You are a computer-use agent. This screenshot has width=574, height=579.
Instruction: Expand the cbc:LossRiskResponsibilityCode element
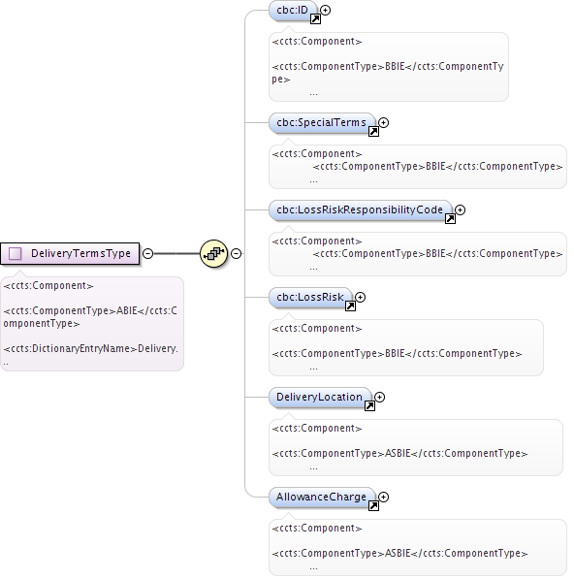(460, 209)
